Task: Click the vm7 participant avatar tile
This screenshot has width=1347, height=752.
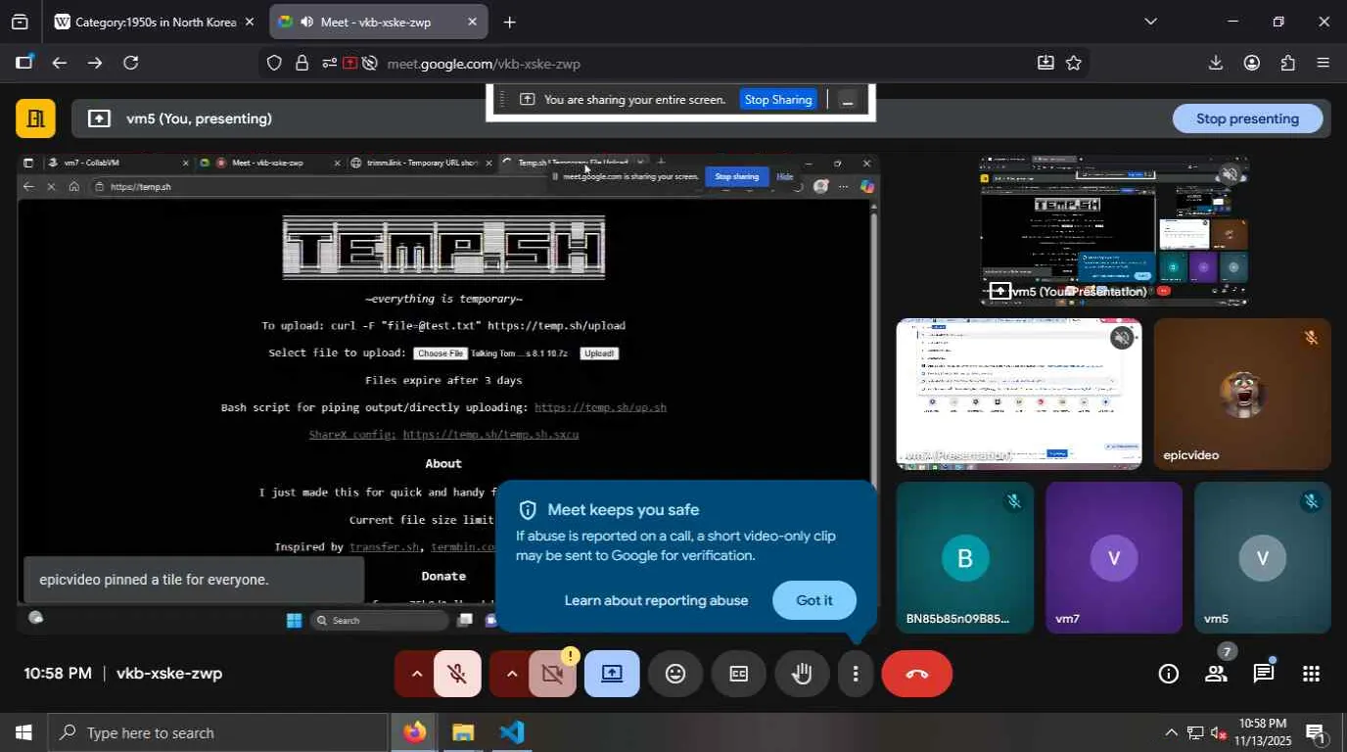Action: tap(1114, 557)
